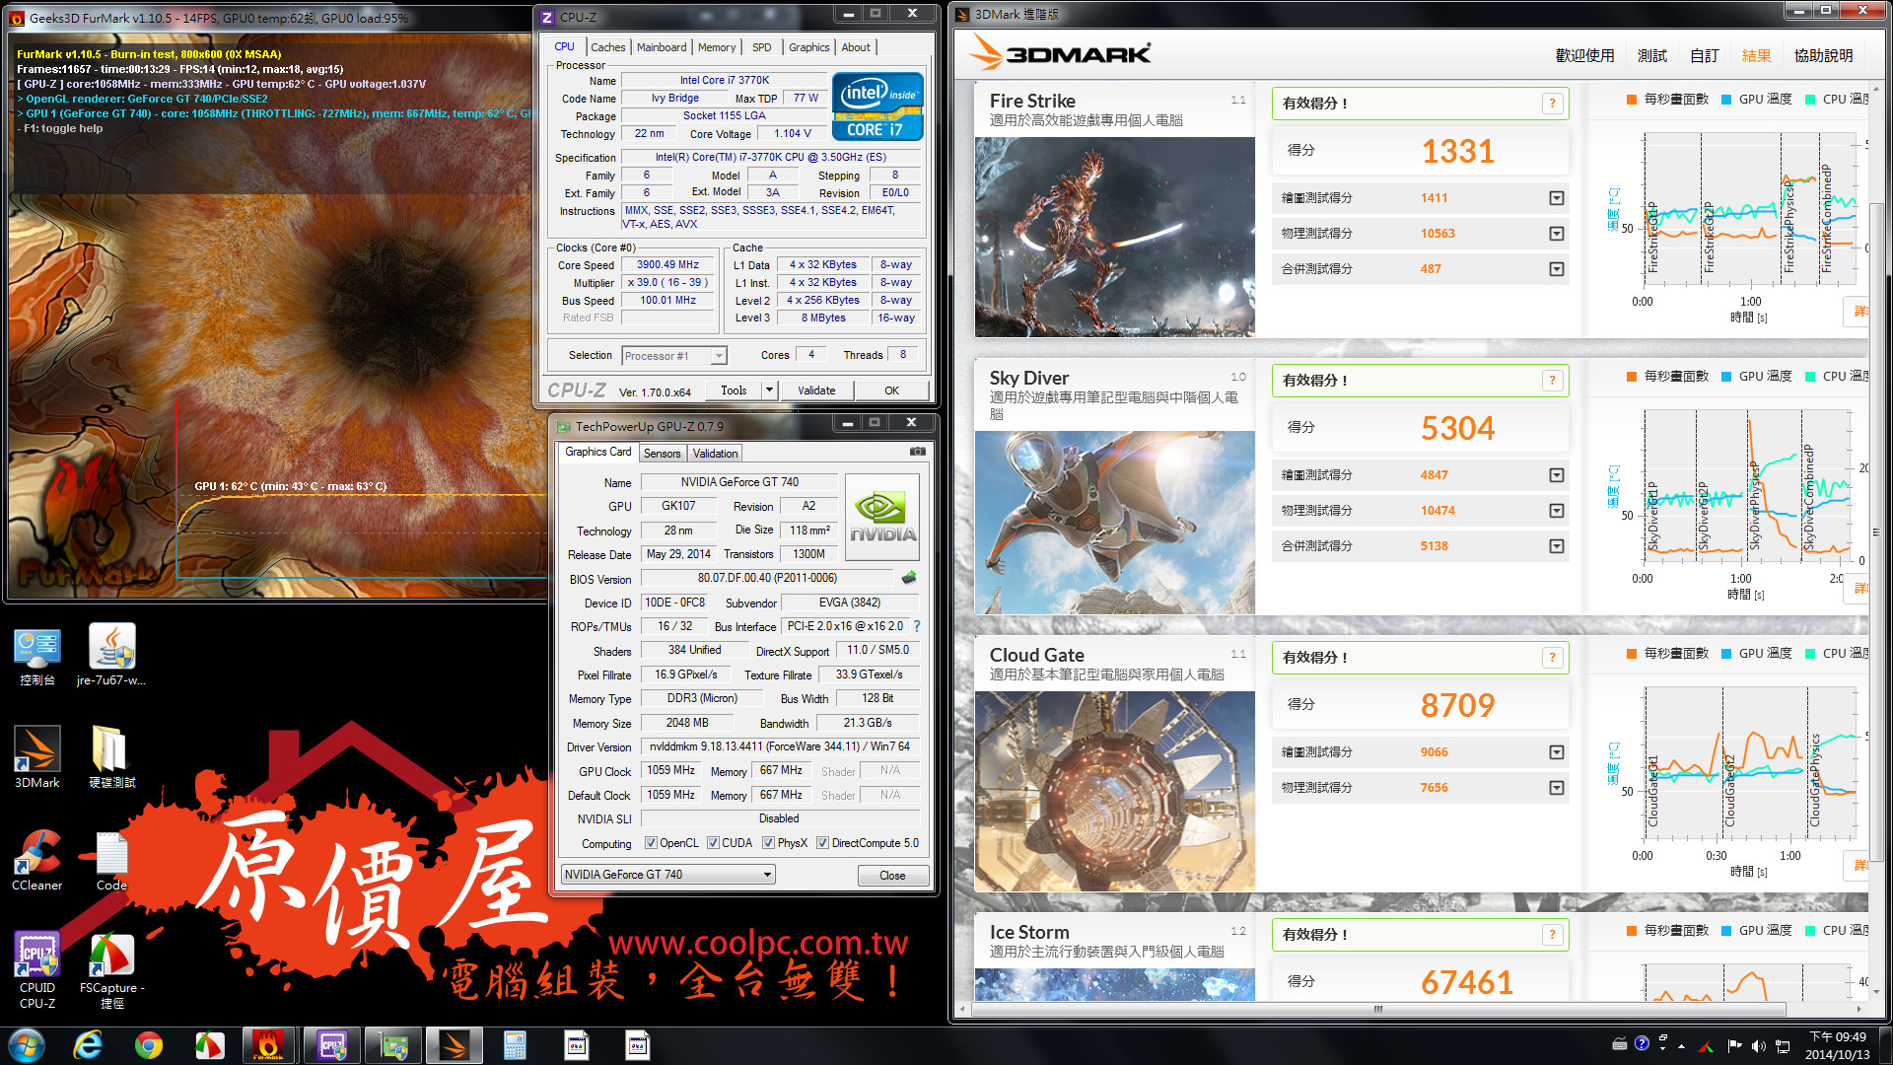Switch to CPU-Z Memory tab

pyautogui.click(x=717, y=47)
